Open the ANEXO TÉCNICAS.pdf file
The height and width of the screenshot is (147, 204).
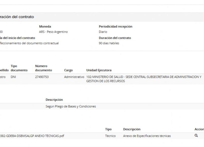32,136
